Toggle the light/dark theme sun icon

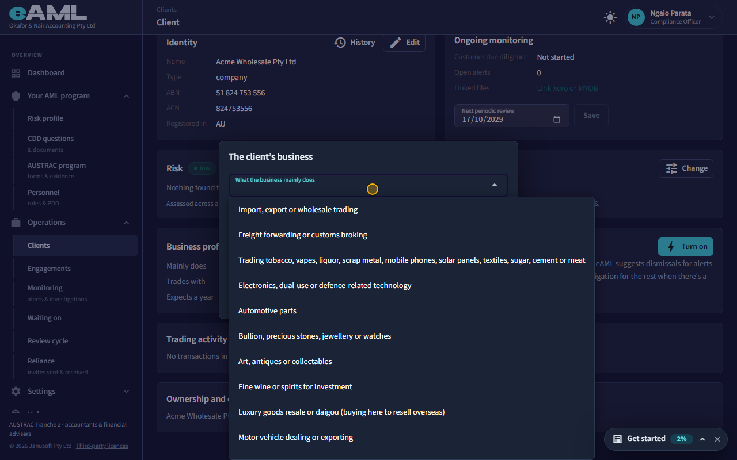click(610, 17)
